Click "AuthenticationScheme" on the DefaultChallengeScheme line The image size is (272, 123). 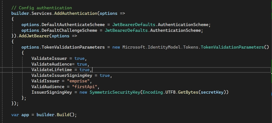pos(175,30)
